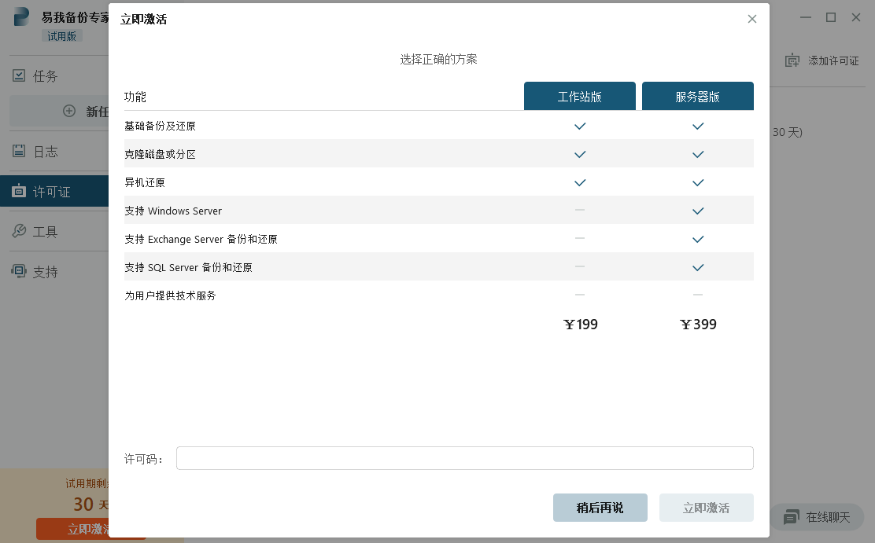Click the 支持 Windows Server feature row

click(173, 211)
